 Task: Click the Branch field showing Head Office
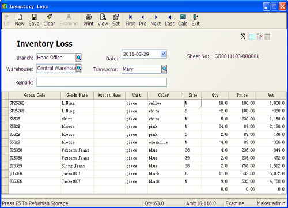(x=56, y=58)
